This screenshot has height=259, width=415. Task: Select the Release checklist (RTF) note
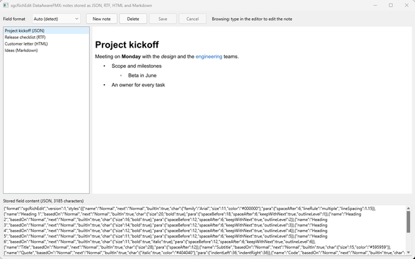click(46, 37)
